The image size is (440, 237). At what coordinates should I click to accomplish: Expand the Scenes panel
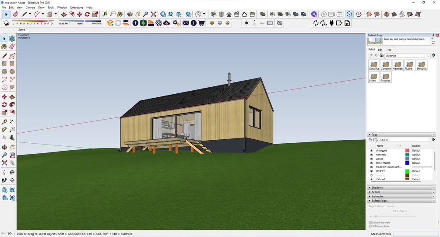[370, 192]
